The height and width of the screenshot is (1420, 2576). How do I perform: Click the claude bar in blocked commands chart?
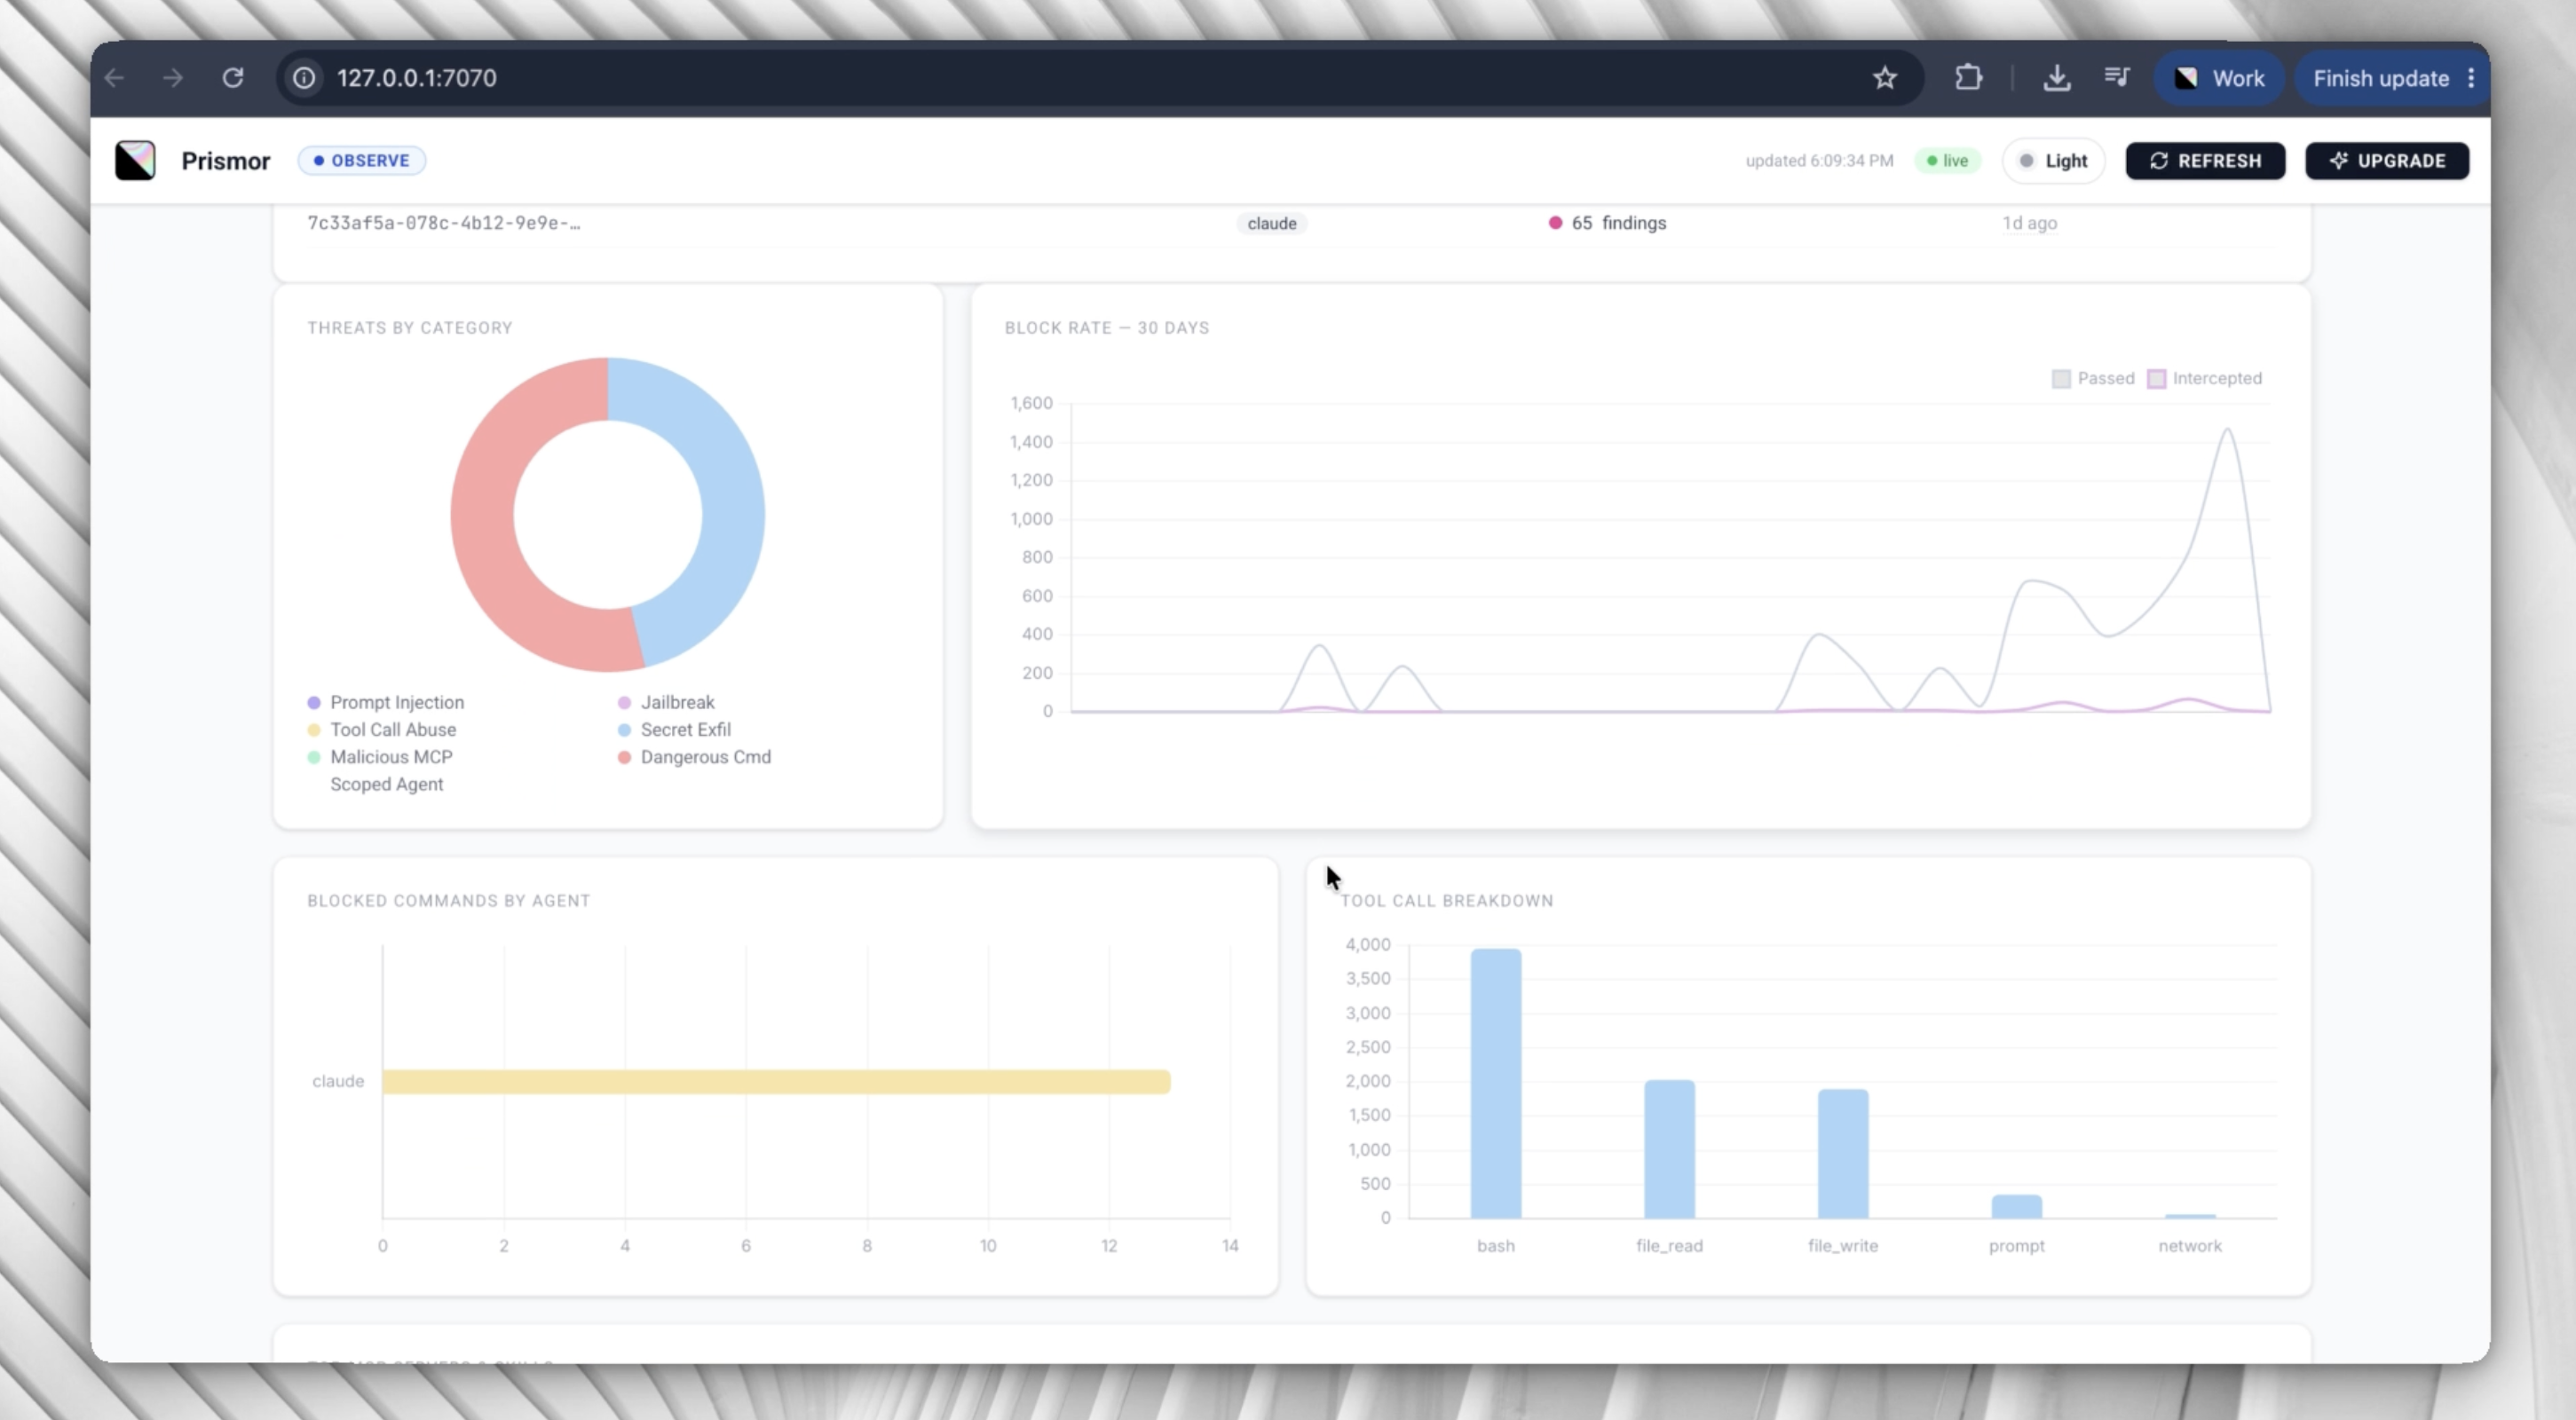tap(776, 1082)
